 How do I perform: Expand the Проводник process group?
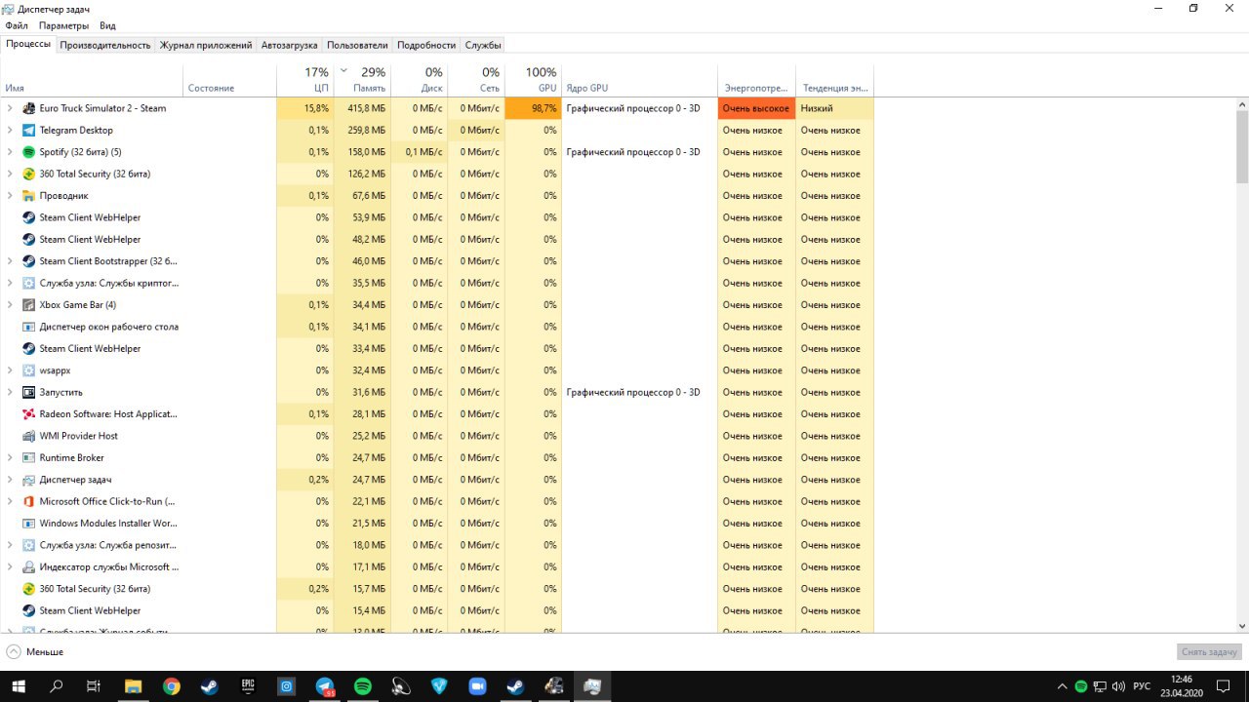point(10,196)
